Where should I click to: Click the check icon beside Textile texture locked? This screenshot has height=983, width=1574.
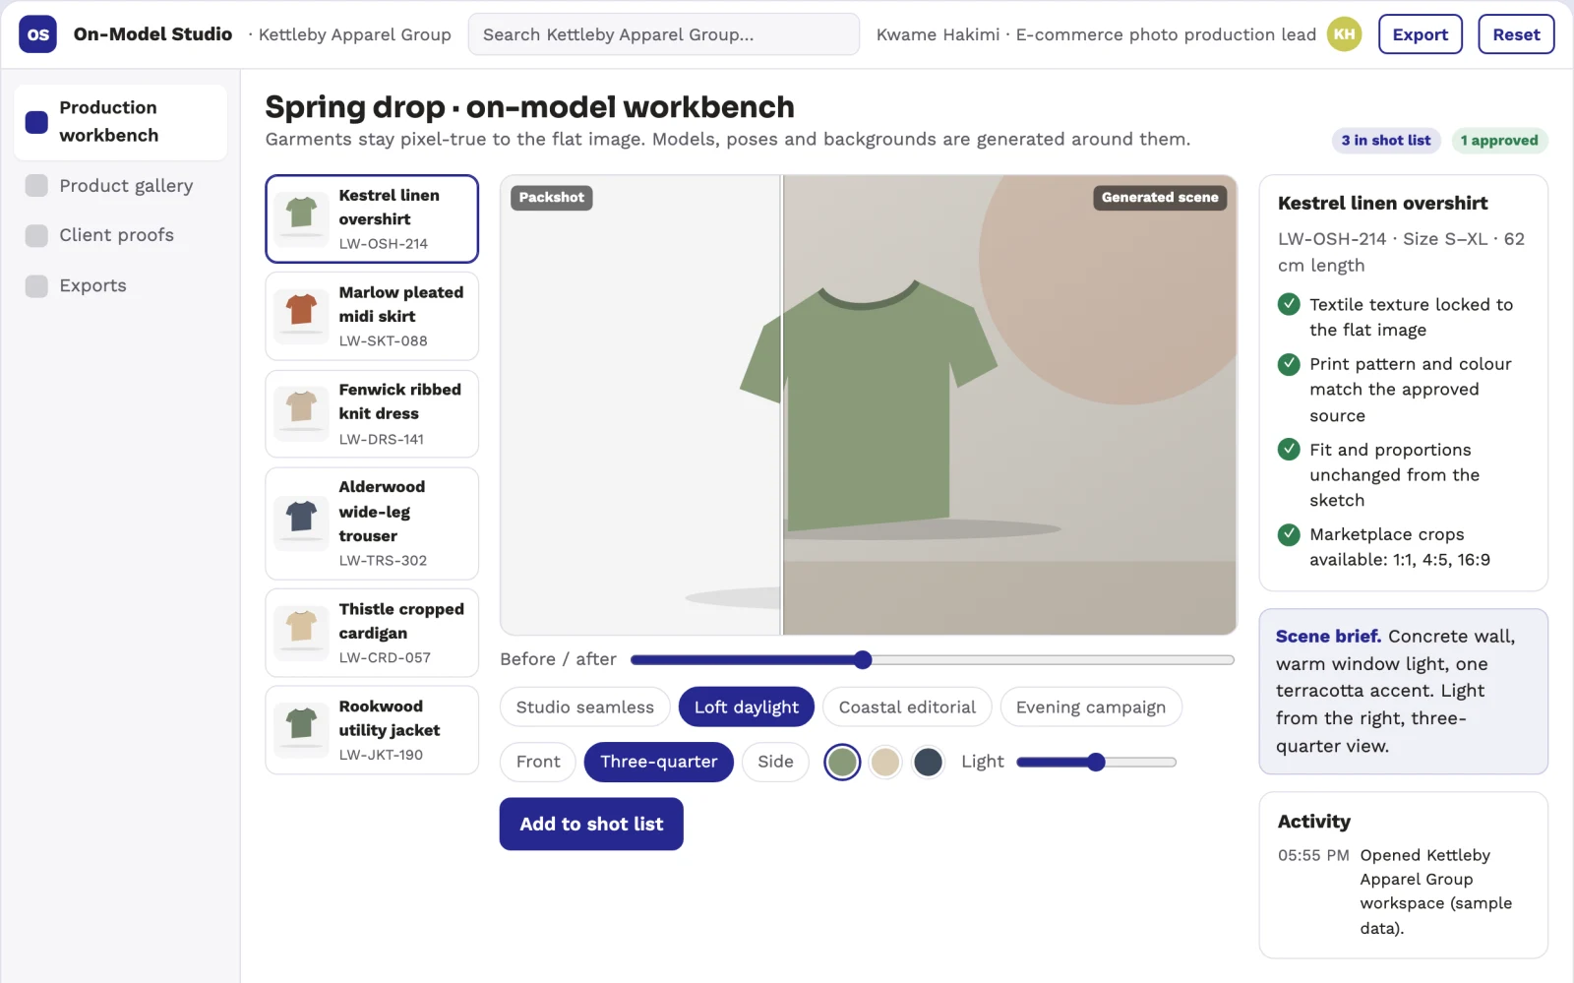[1289, 304]
